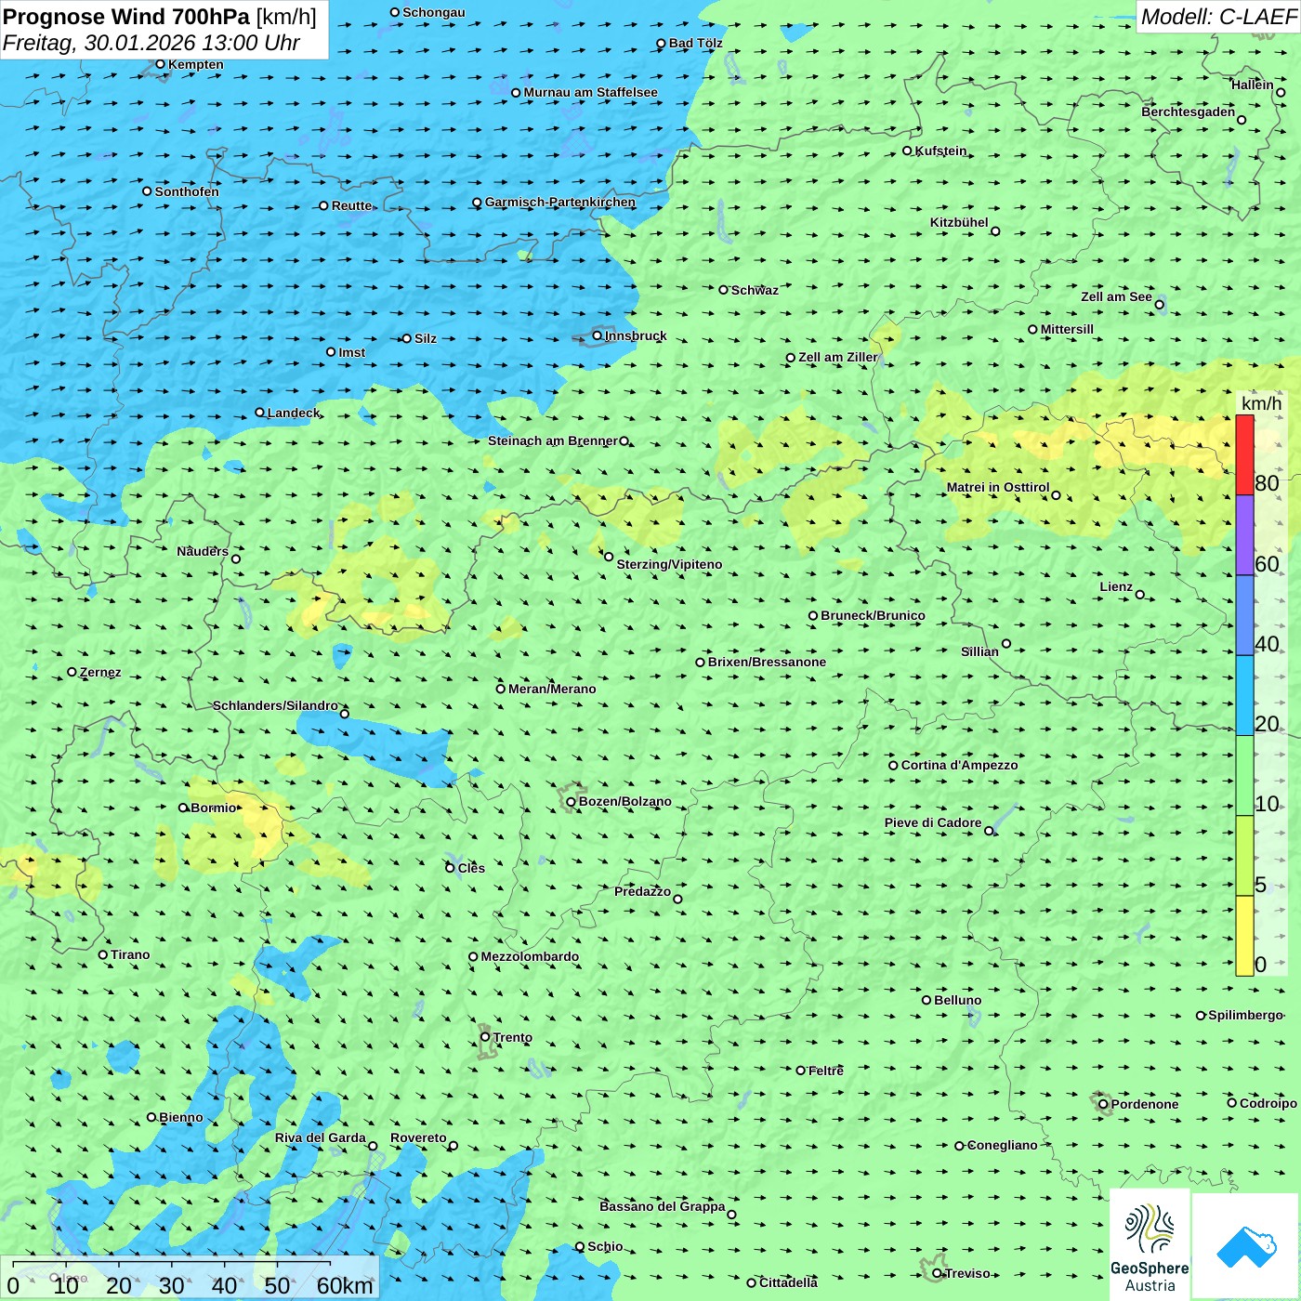Image resolution: width=1301 pixels, height=1301 pixels.
Task: Click the Schongau label
Action: coord(434,12)
